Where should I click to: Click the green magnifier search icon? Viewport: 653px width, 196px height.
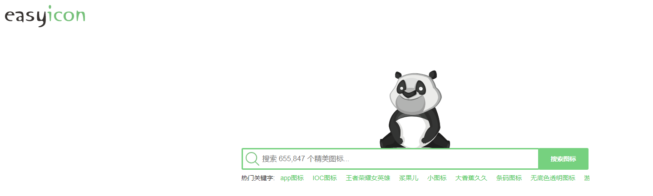tap(252, 159)
